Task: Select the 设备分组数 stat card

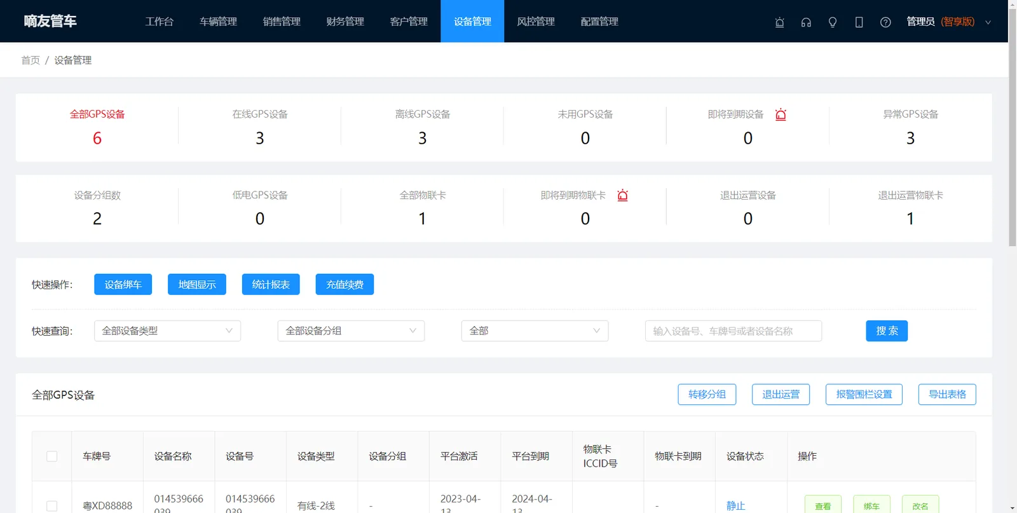Action: (97, 207)
